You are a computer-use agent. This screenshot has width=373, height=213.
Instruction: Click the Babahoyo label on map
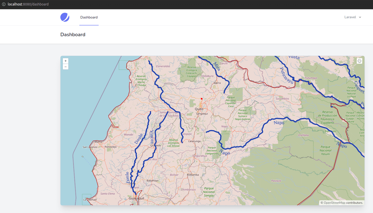point(152,181)
